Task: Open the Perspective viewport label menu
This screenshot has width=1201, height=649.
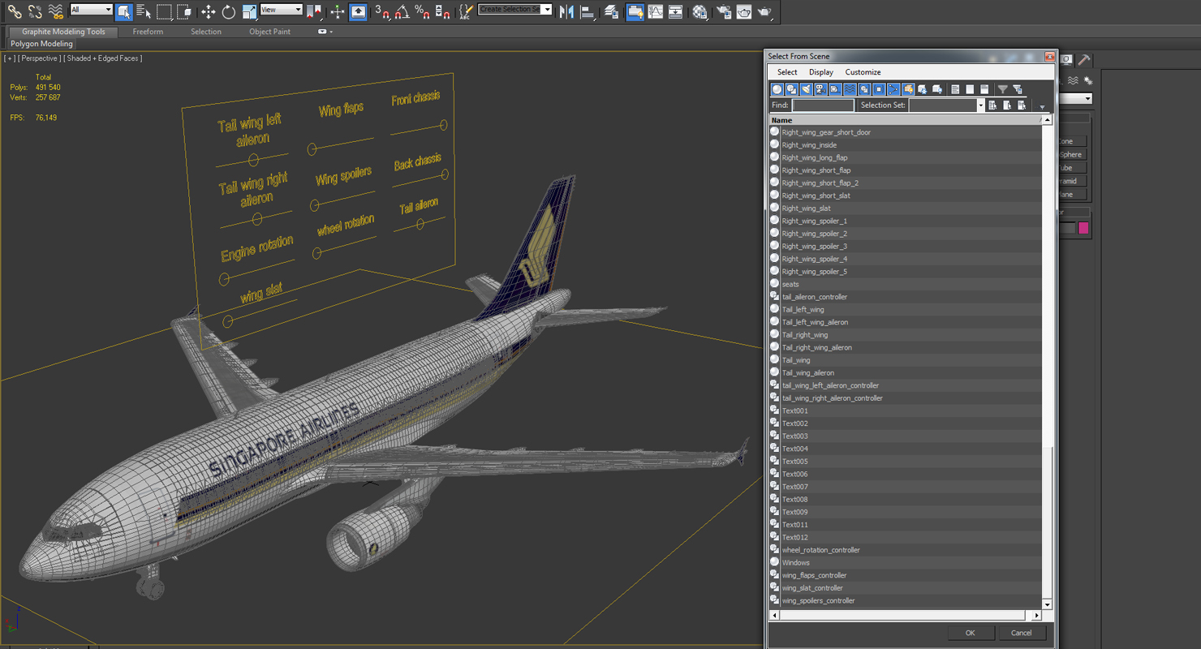Action: pos(40,58)
